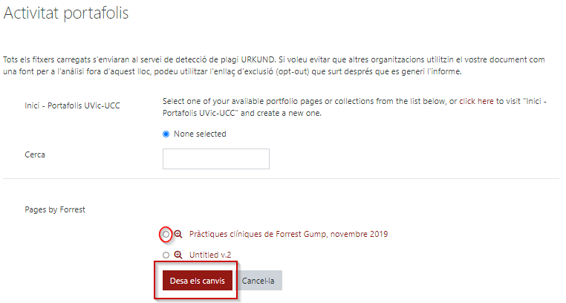Click the URKUND plagiarism notice paragraph
Viewport: 566px width, 303px height.
click(274, 65)
